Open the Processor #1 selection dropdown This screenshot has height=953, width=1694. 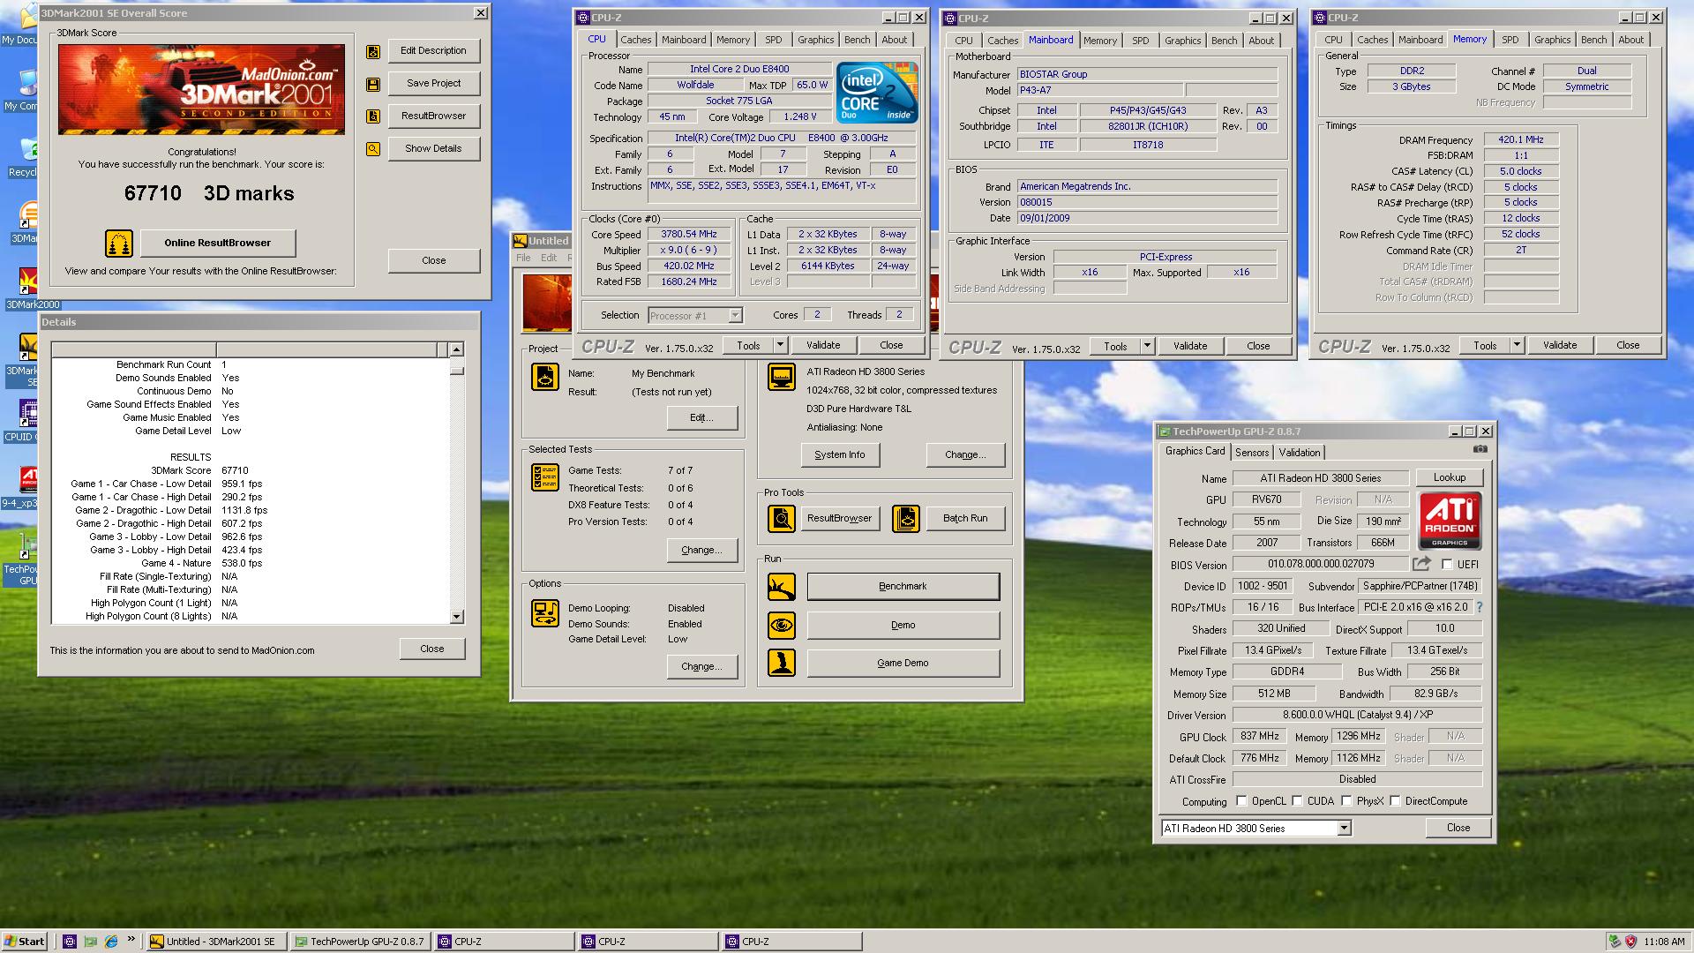click(x=735, y=316)
